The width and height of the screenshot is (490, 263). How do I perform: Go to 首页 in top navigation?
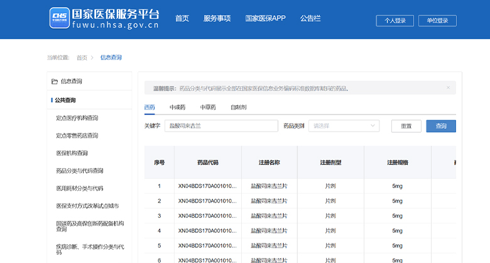(x=182, y=18)
